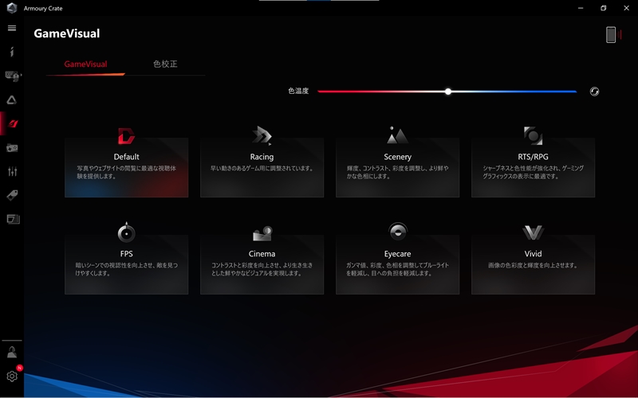Select the Cinema mode card description
Image resolution: width=638 pixels, height=398 pixels.
[x=262, y=269]
